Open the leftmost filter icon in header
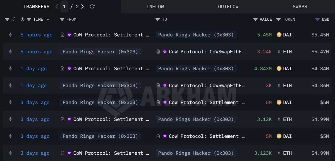The image size is (335, 161). point(7,19)
